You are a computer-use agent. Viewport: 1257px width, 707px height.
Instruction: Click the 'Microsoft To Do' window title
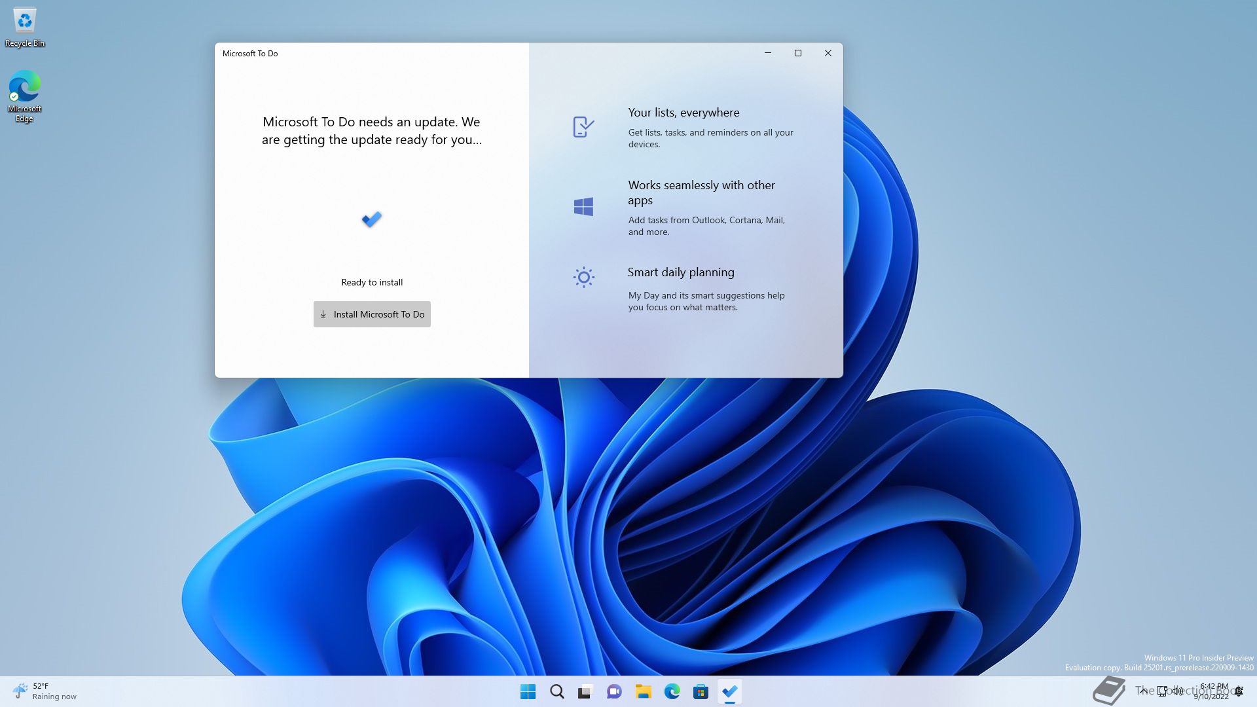250,54
